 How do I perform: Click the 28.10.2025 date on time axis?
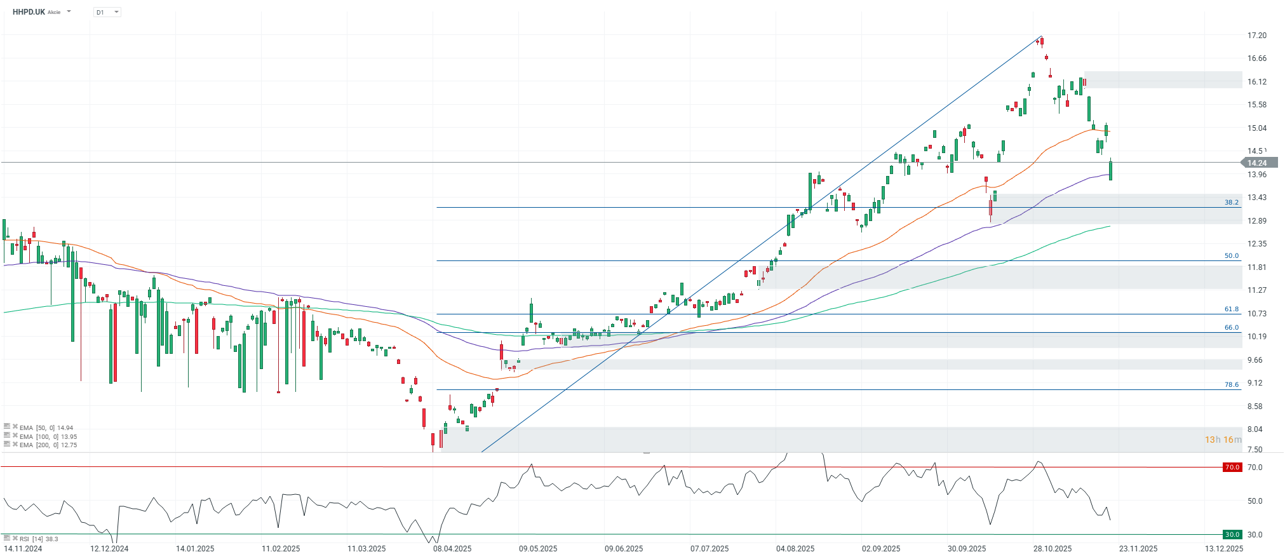pos(1052,549)
